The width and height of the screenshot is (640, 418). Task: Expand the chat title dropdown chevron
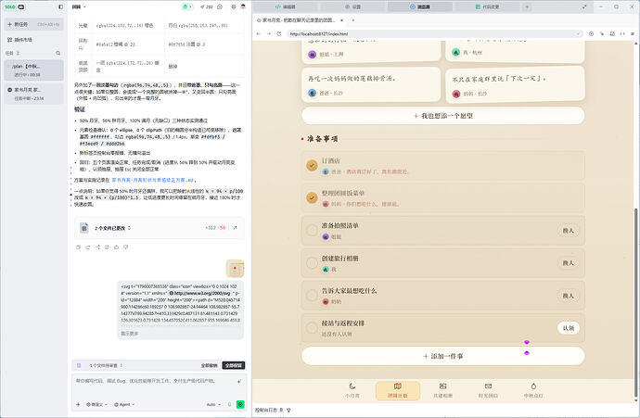pyautogui.click(x=85, y=6)
